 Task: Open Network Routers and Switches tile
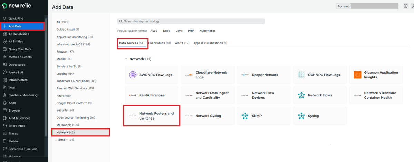click(151, 116)
